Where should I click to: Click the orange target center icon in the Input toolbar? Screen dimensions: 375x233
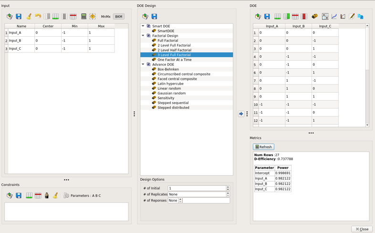coord(93,17)
